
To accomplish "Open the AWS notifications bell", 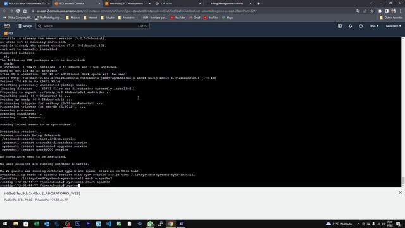I will click(350, 26).
